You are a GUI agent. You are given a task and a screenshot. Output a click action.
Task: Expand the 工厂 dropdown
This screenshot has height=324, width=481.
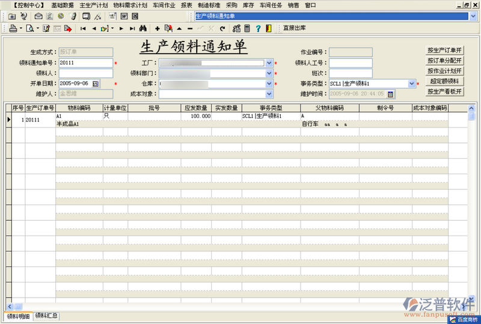tap(269, 63)
